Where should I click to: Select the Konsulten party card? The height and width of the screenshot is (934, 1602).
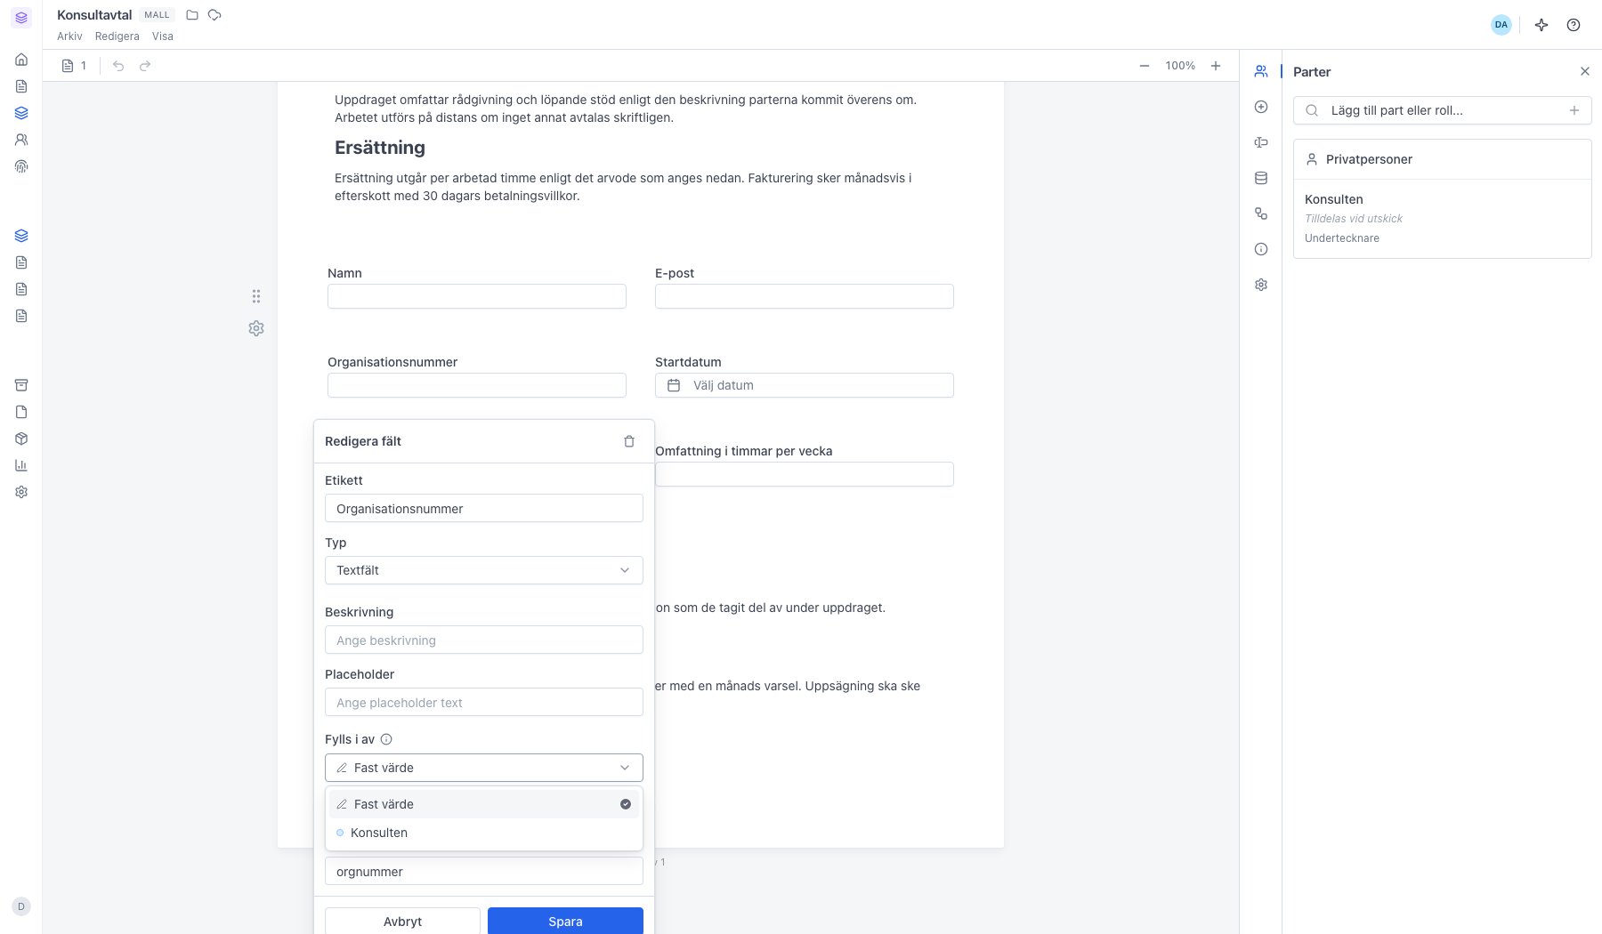(1443, 219)
